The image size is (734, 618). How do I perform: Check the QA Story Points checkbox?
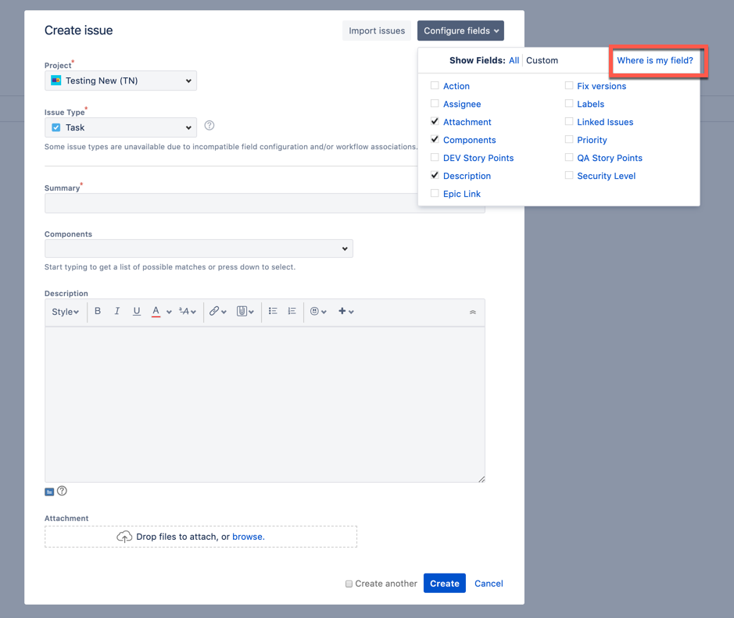pyautogui.click(x=569, y=157)
